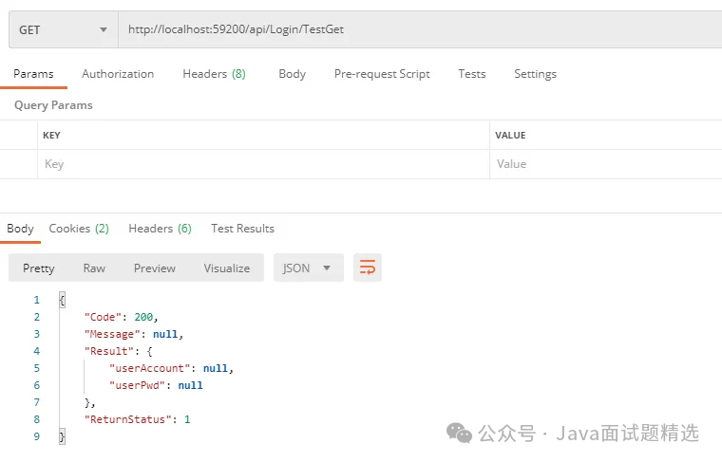Select Raw view mode
Viewport: 722px width, 462px height.
coord(94,268)
